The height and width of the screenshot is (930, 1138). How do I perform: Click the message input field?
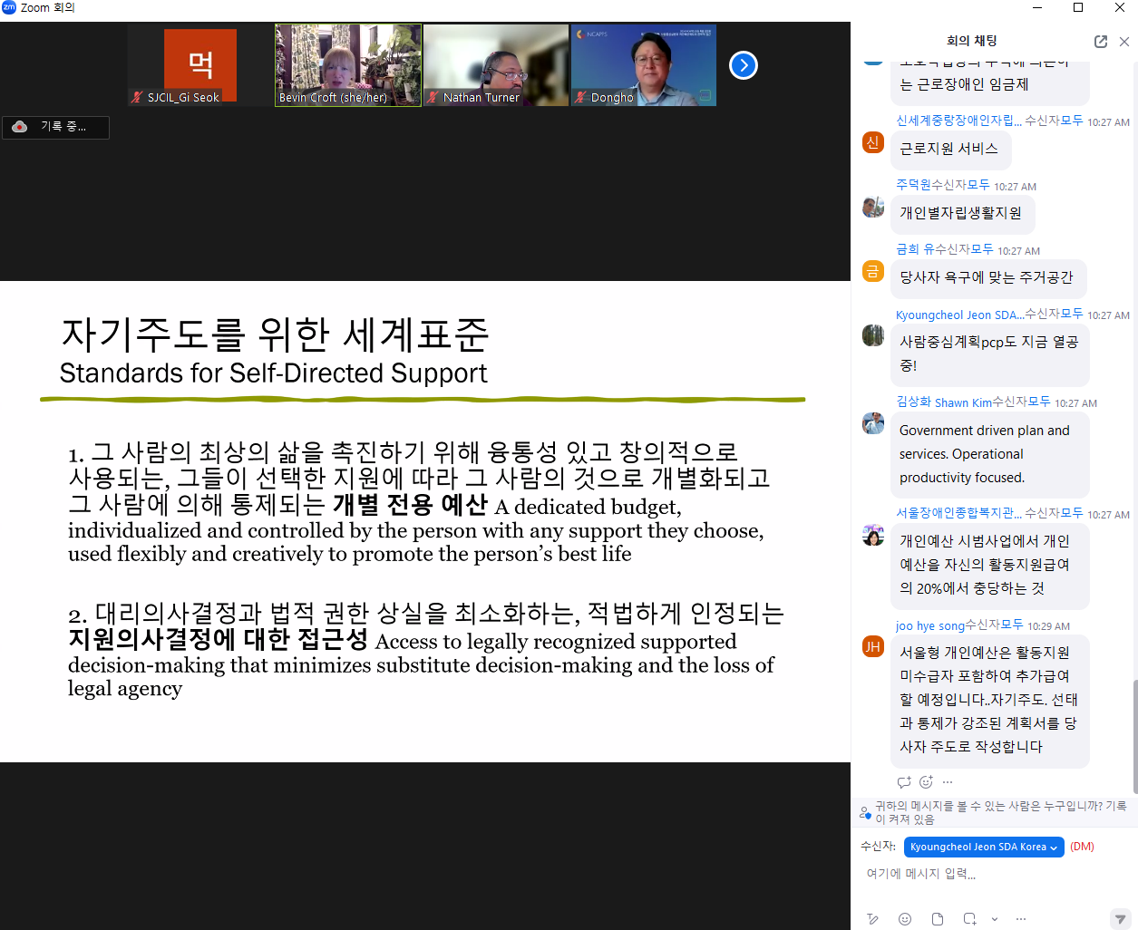(988, 874)
